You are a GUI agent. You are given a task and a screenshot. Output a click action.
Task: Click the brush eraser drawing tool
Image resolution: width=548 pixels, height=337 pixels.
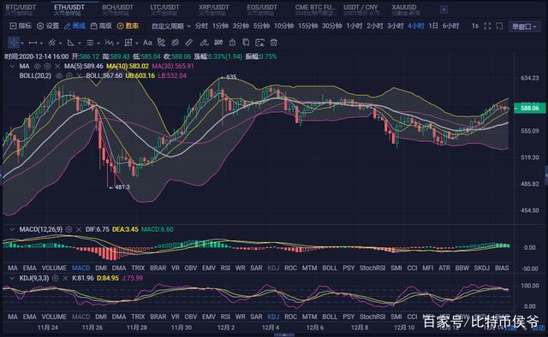click(x=204, y=43)
